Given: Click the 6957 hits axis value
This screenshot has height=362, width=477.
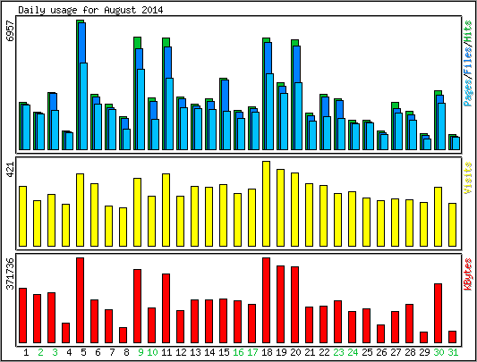Looking at the screenshot, I should click(11, 31).
